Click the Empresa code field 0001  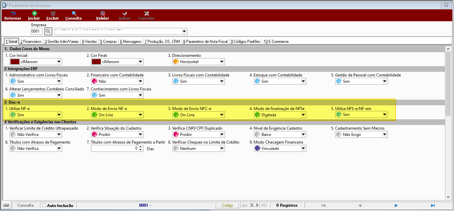[37, 31]
